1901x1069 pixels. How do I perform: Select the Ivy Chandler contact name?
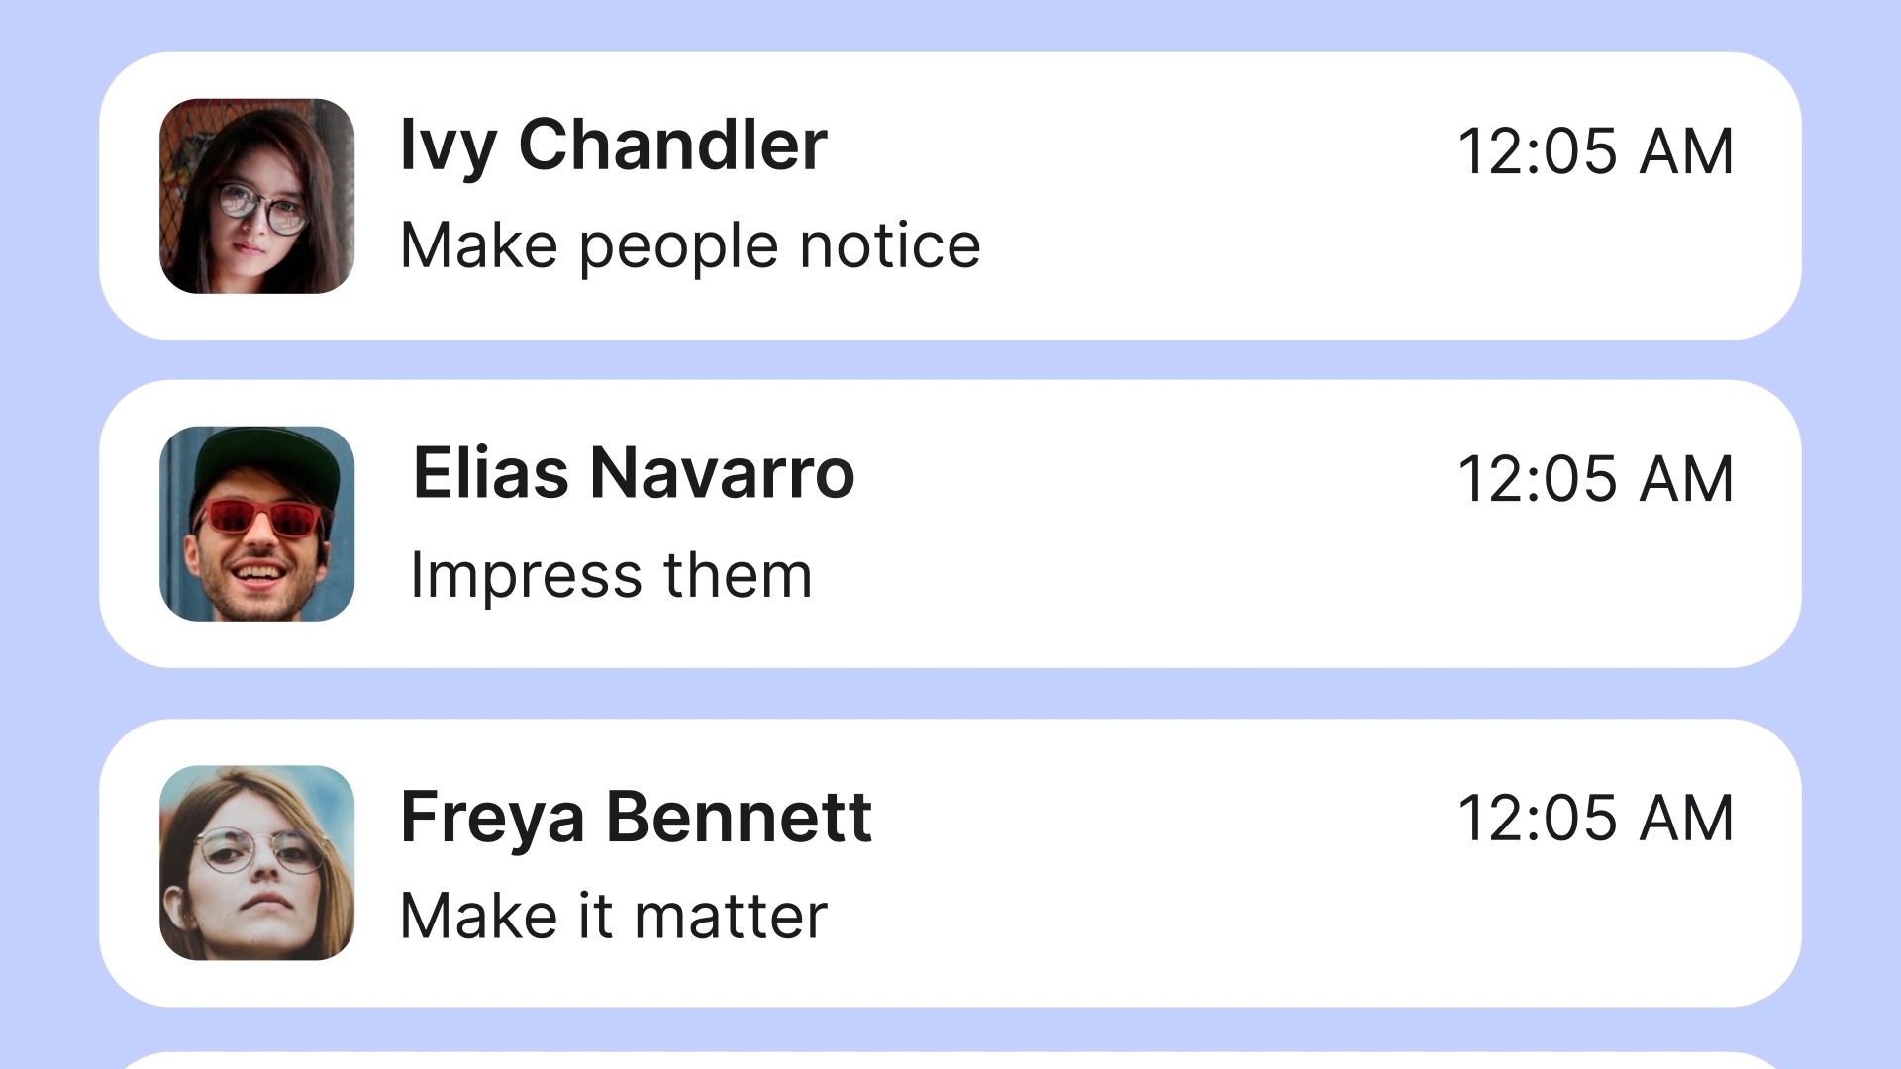(613, 146)
